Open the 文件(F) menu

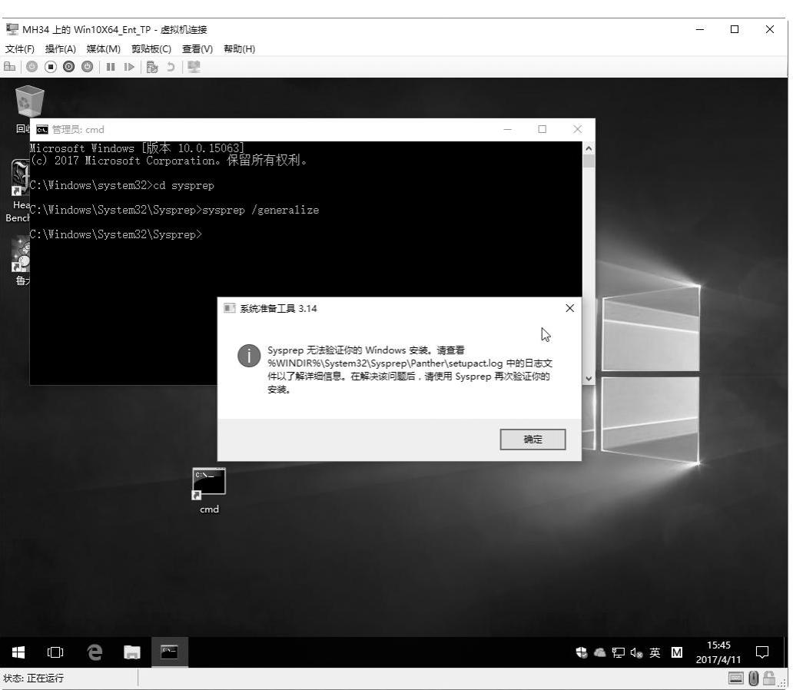tap(19, 48)
